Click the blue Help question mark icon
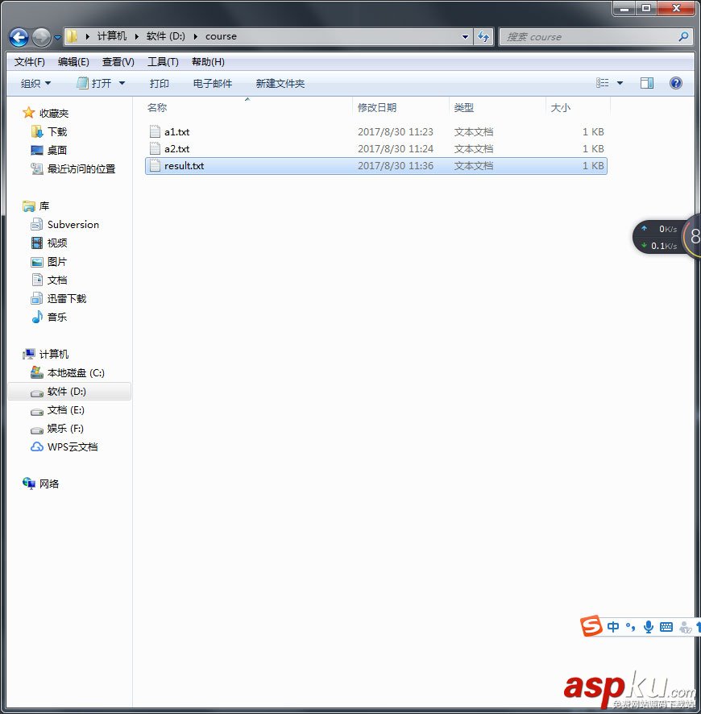701x714 pixels. pos(675,83)
